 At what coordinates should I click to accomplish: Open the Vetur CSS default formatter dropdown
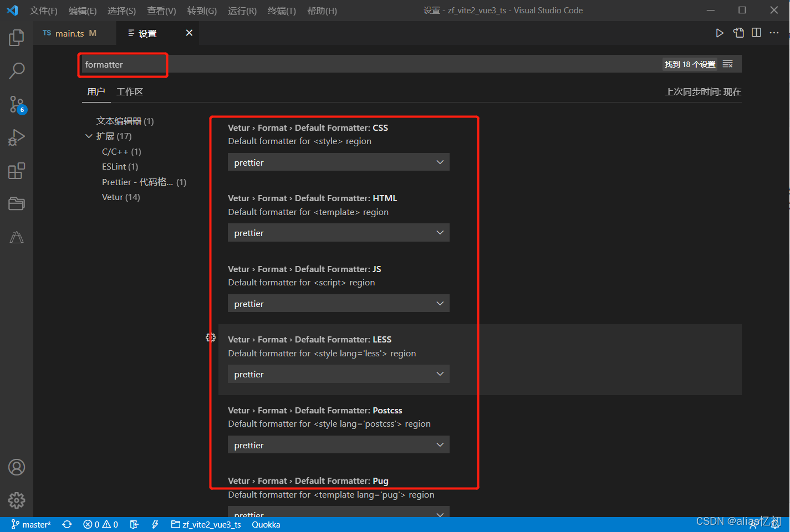pyautogui.click(x=338, y=162)
